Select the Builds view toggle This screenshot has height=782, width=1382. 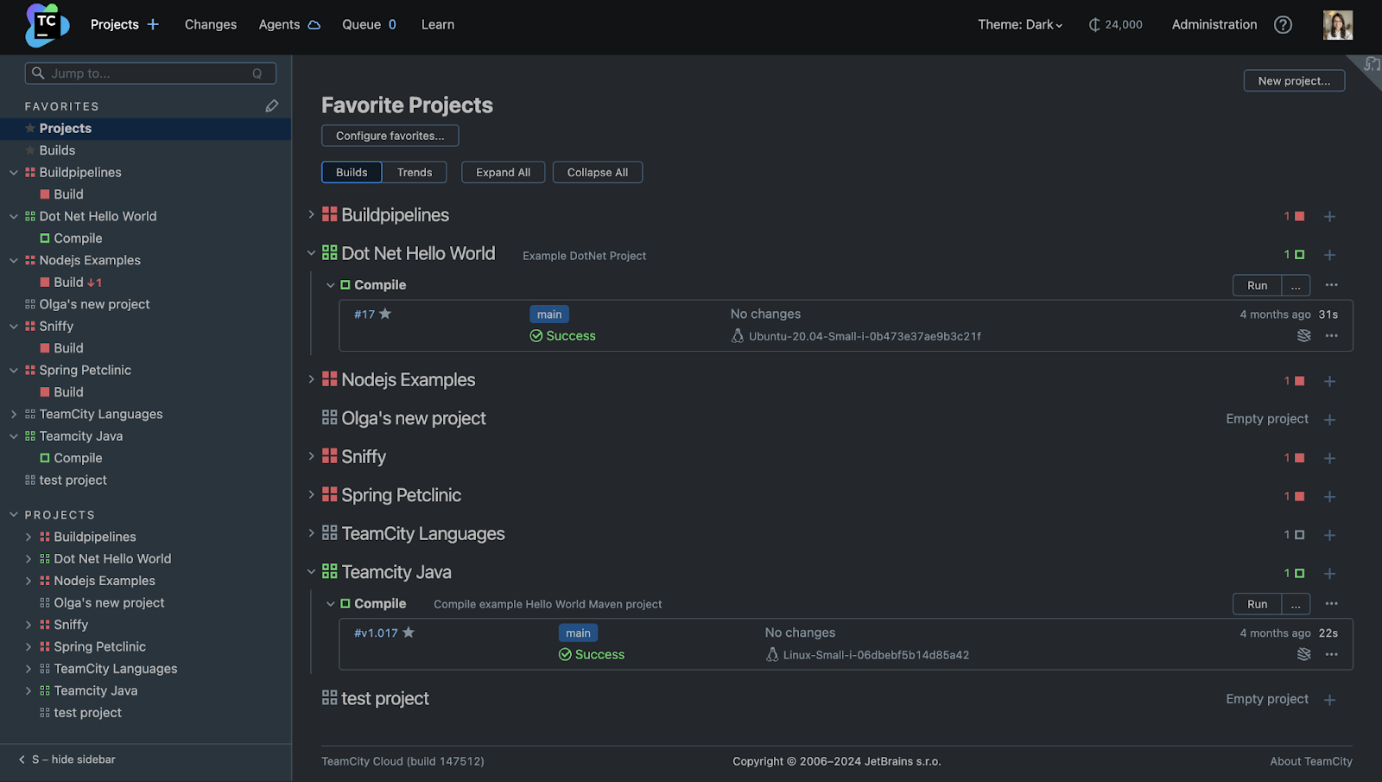pyautogui.click(x=352, y=172)
